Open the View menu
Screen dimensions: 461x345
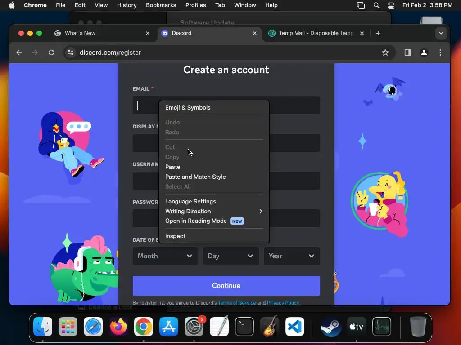tap(101, 5)
